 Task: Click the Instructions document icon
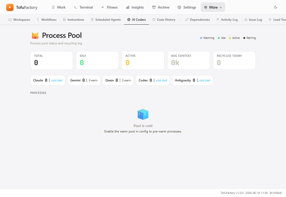[64, 20]
